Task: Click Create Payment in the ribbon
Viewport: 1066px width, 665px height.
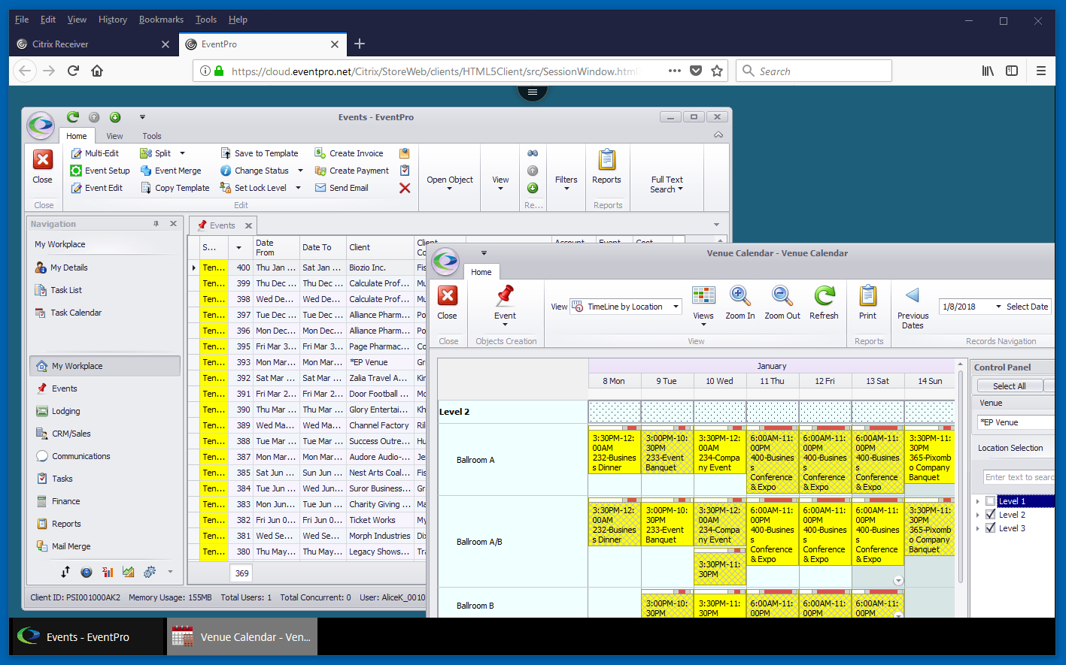Action: 352,171
